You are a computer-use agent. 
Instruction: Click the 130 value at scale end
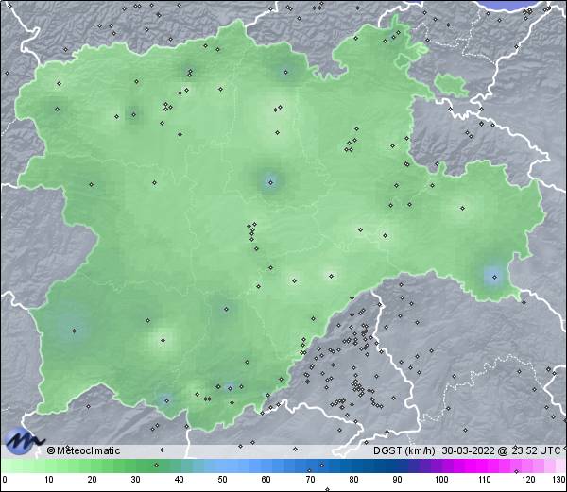(558, 481)
